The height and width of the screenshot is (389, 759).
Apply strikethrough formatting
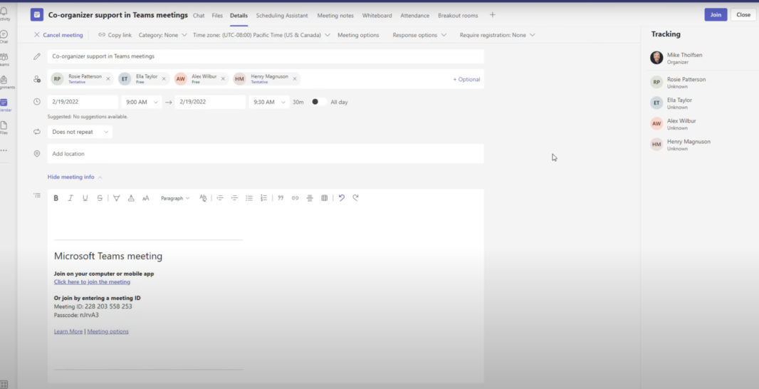[100, 198]
